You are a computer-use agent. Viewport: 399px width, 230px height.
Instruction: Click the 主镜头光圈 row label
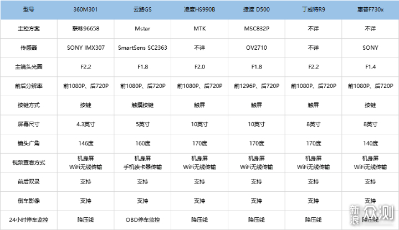point(28,67)
